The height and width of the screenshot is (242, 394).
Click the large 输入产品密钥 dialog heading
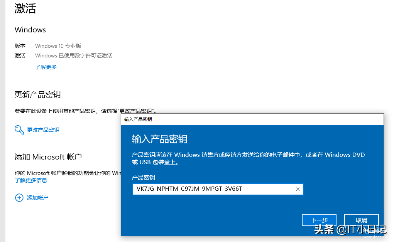point(159,139)
